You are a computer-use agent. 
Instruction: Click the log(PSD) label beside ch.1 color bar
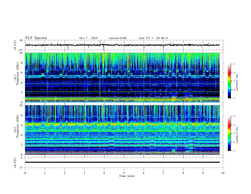pos(237,82)
